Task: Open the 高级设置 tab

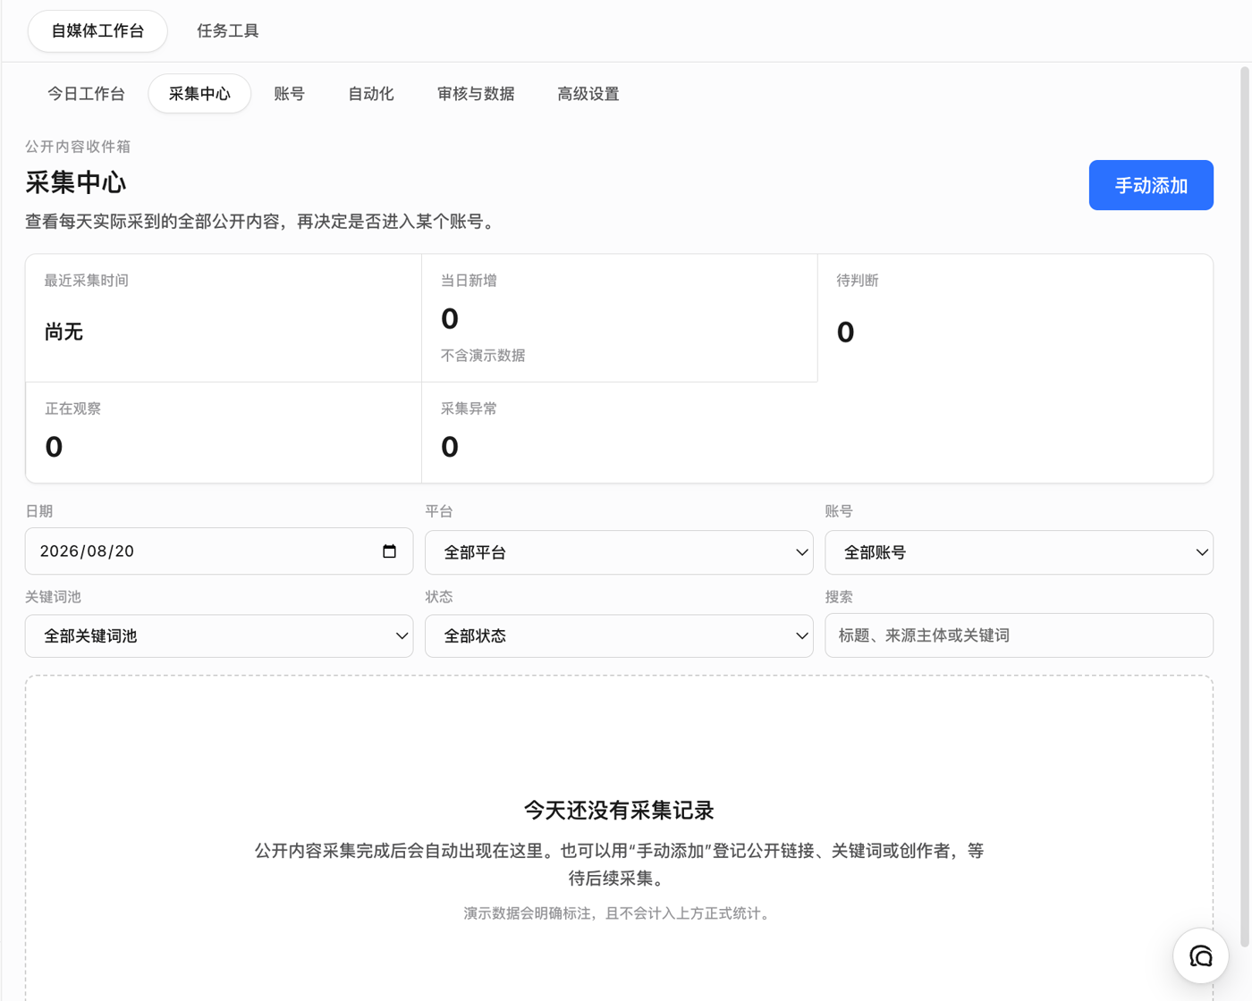Action: (x=588, y=94)
